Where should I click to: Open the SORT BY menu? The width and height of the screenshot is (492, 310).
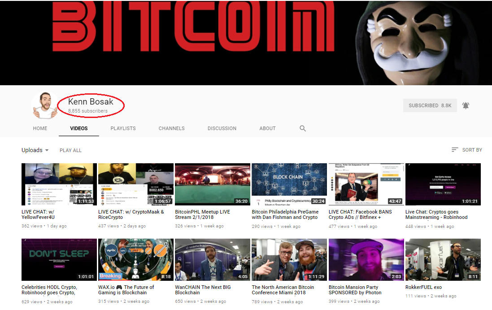point(466,150)
